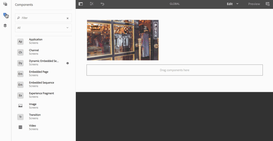The width and height of the screenshot is (273, 141).
Task: Open annotations icon in top bar
Action: [267, 4]
